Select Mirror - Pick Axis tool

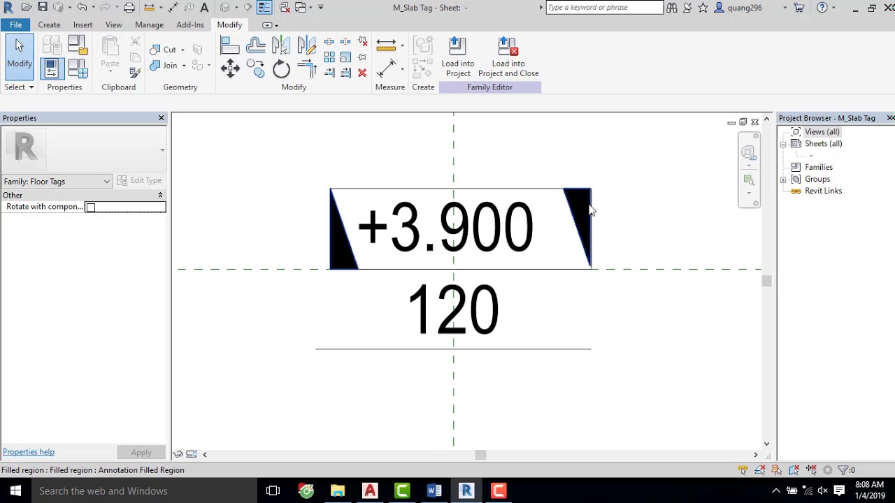tap(281, 46)
